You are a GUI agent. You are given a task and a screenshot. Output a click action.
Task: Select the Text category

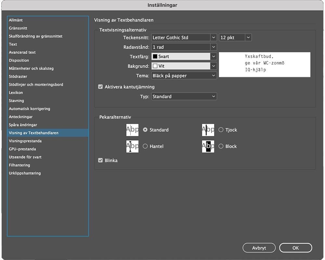click(x=48, y=44)
